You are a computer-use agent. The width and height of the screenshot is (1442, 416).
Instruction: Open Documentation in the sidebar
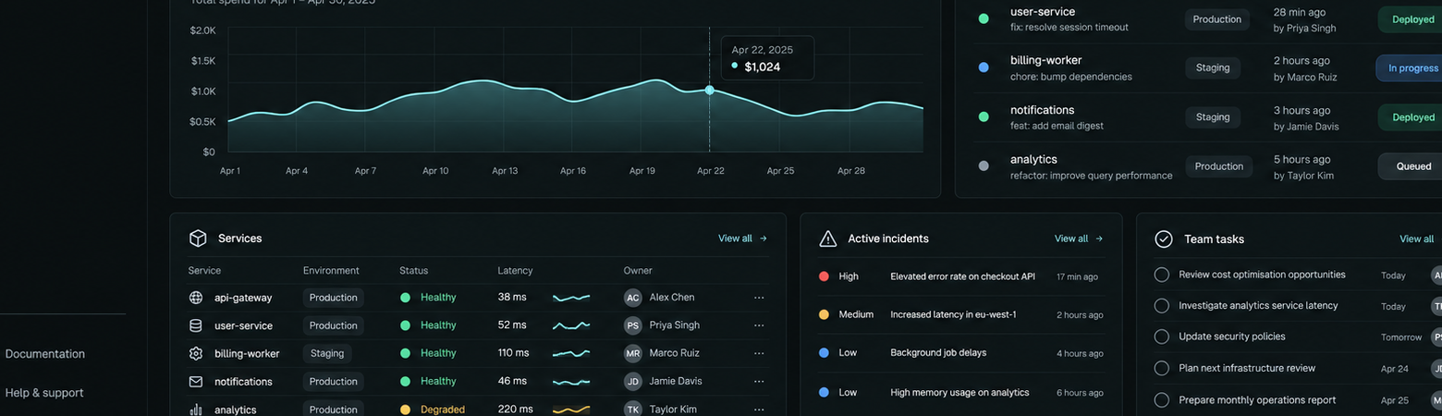tap(45, 354)
